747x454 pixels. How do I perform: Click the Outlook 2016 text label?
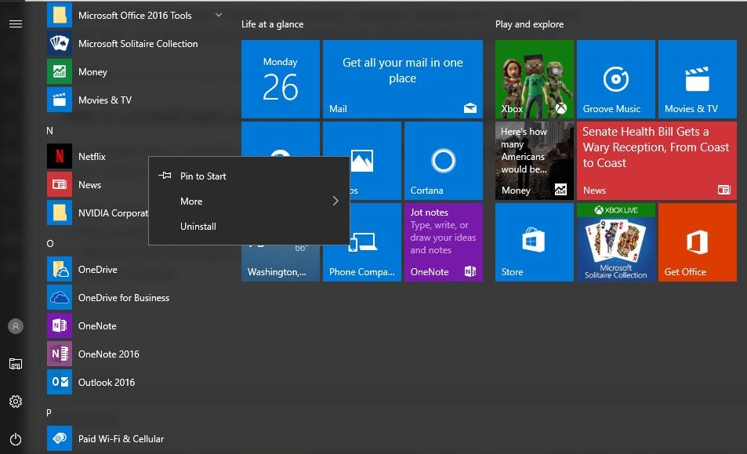[x=107, y=382]
